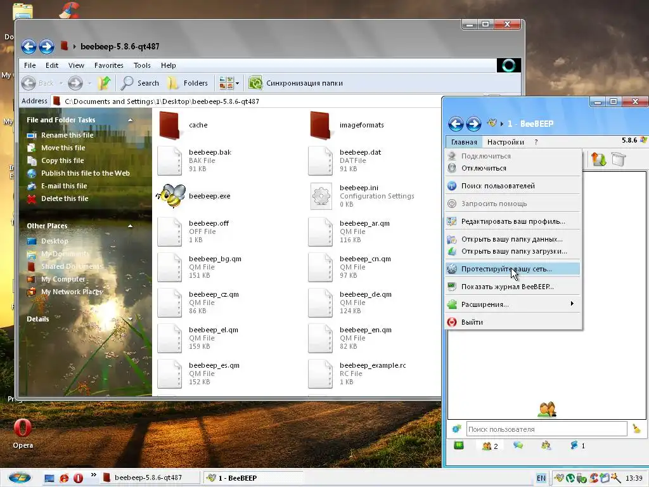Viewport: 649px width, 487px height.
Task: Open the imageformats folder icon
Action: [x=320, y=125]
